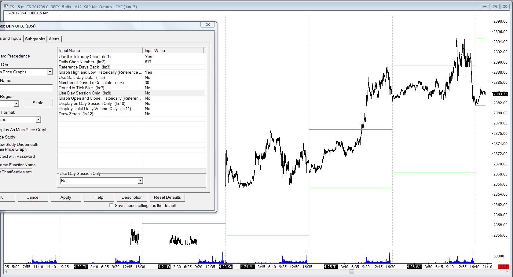Click the #17 Daily Chart Number value

[148, 62]
